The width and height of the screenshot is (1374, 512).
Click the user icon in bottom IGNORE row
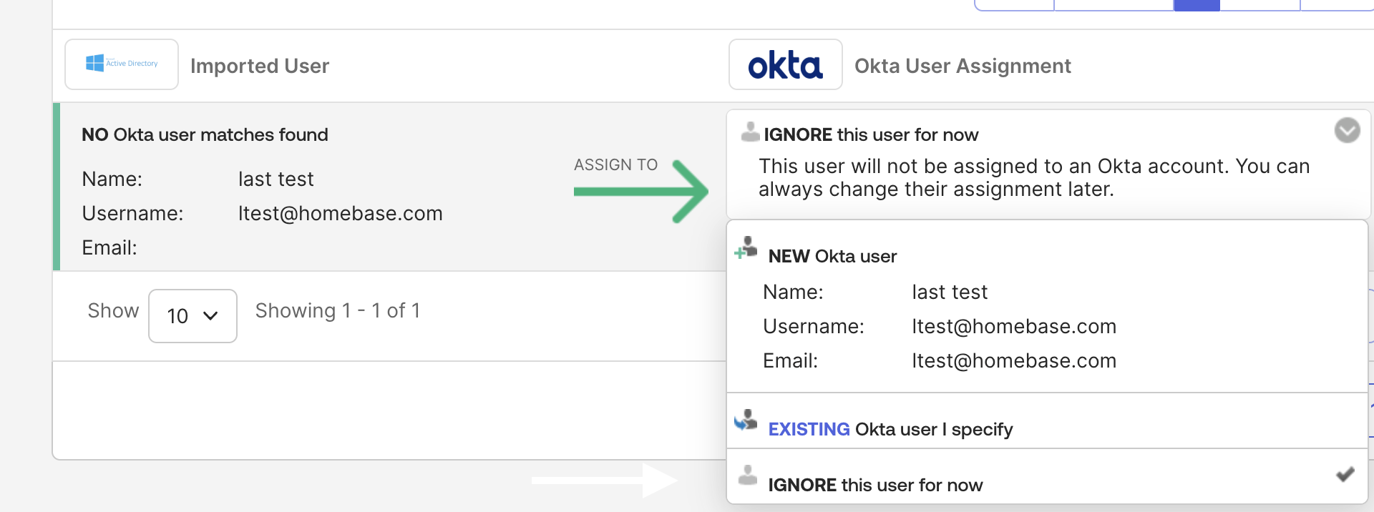click(748, 476)
